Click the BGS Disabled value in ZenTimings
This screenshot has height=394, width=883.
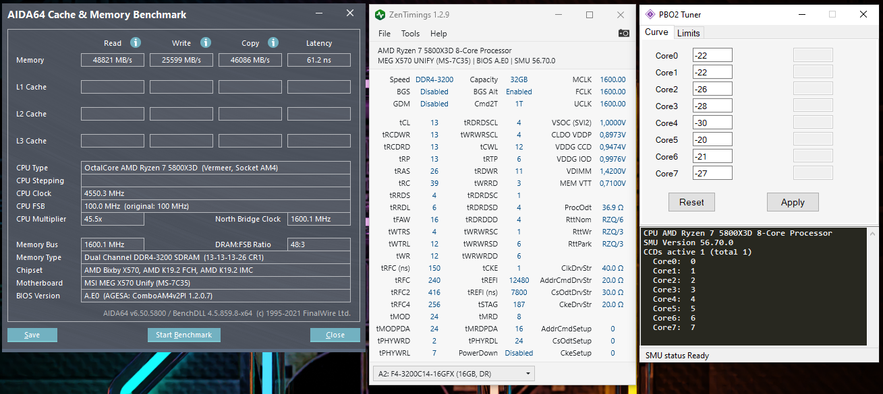click(x=434, y=92)
